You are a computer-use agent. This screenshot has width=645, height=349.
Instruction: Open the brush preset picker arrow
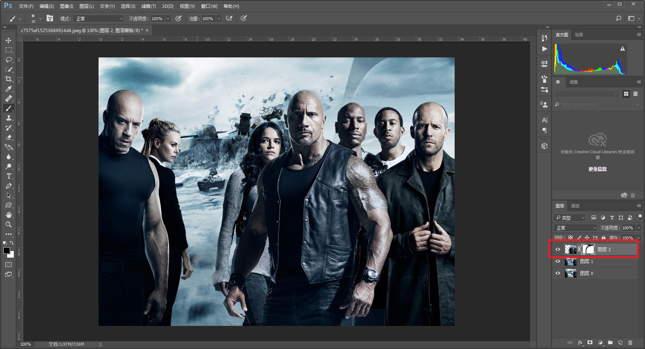(x=40, y=19)
